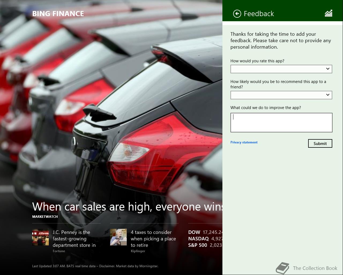The image size is (343, 275).
Task: Open '4 taxes to consider' retirement article
Action: (x=153, y=239)
